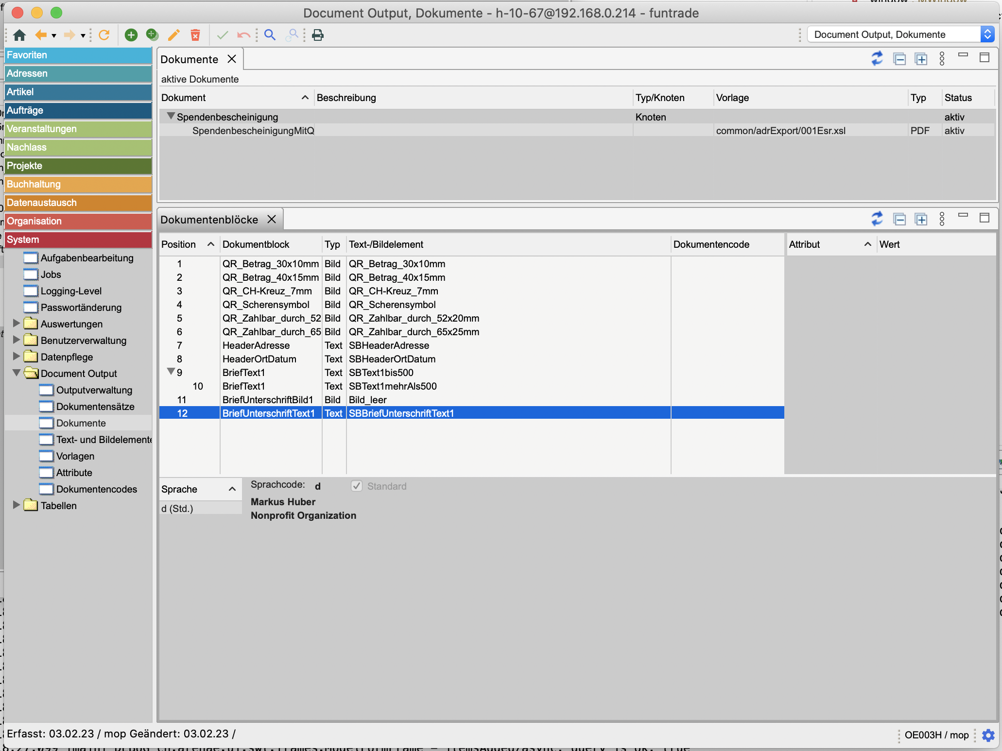Screen dimensions: 1002x751
Task: Open Text- und Bildelemente item
Action: tap(104, 440)
